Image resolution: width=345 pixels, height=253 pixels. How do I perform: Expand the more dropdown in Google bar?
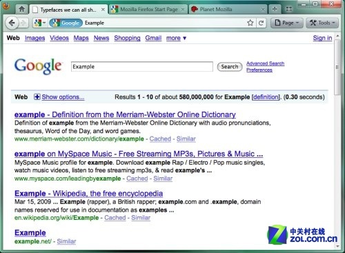[176, 38]
